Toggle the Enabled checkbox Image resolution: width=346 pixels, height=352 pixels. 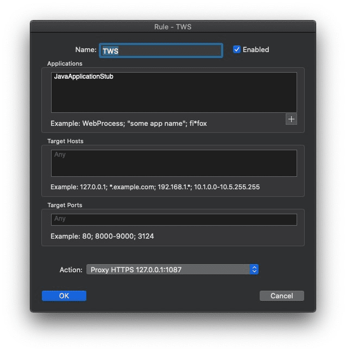pyautogui.click(x=237, y=49)
